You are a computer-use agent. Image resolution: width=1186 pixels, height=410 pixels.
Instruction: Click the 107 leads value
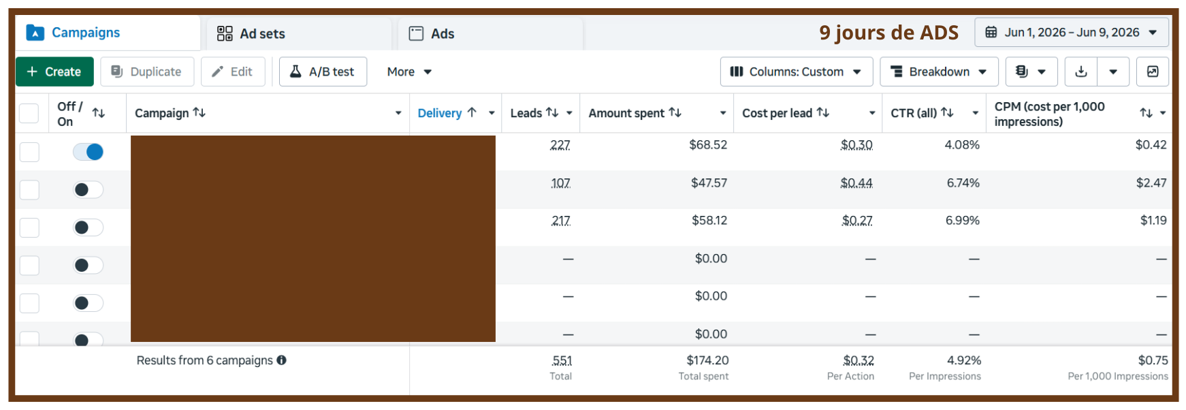click(x=561, y=183)
